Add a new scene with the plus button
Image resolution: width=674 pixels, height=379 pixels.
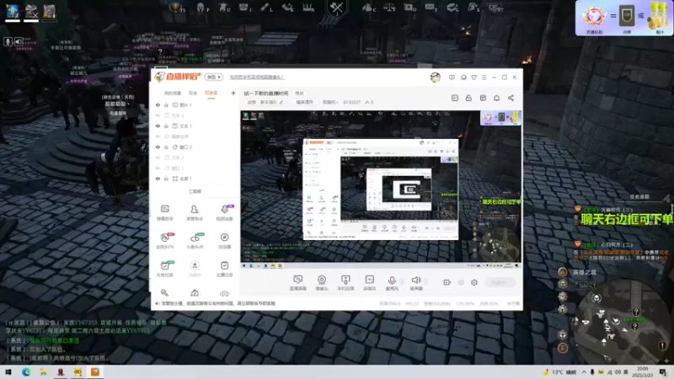click(233, 93)
